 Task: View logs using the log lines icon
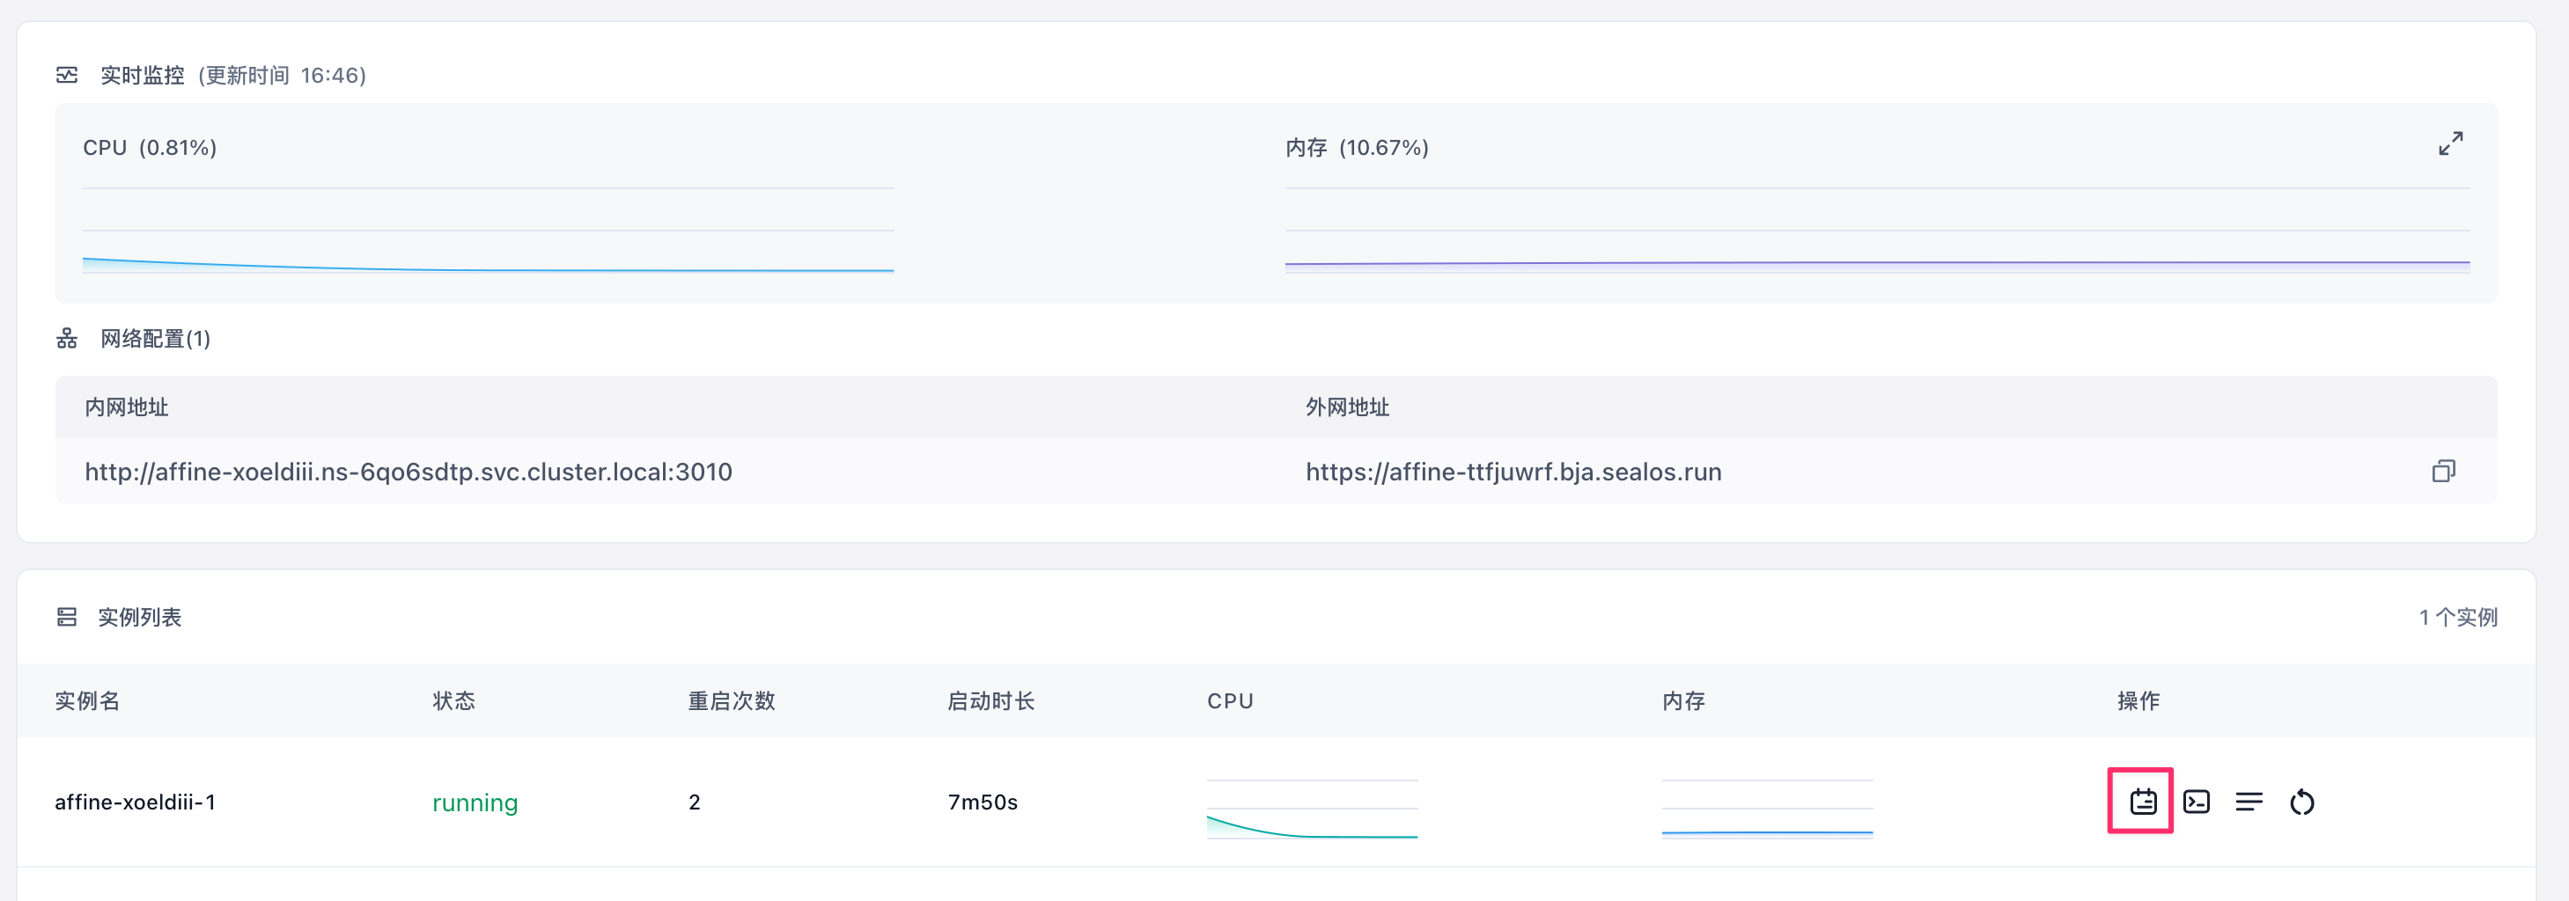[2249, 802]
